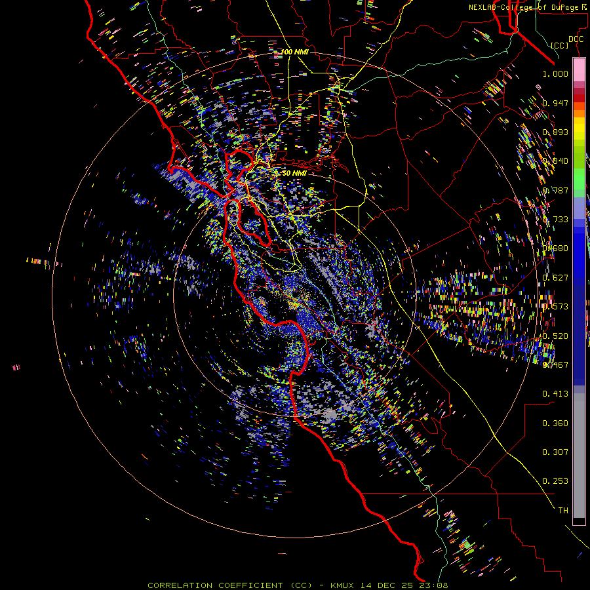Click the "KMUX" radar site identifier
Image resolution: width=590 pixels, height=590 pixels.
[x=342, y=585]
